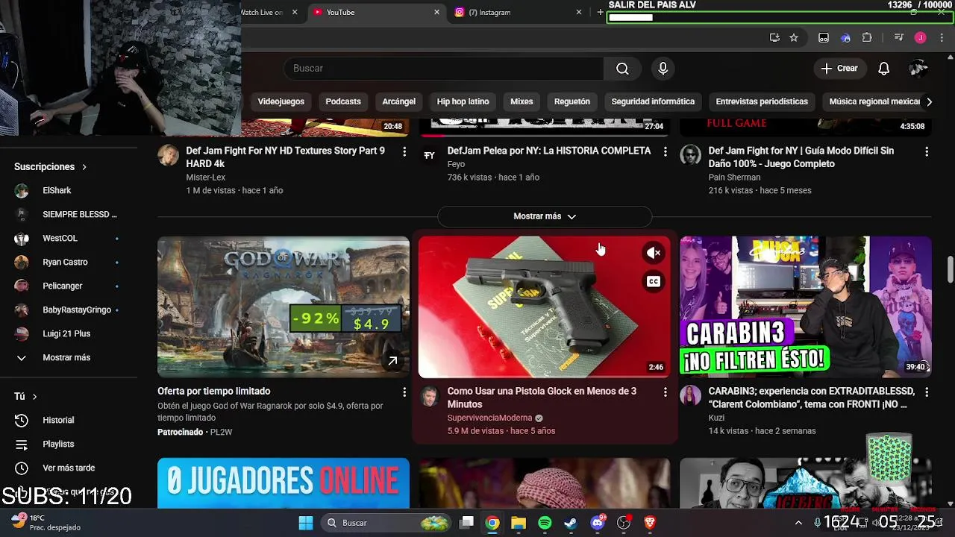Expand Suscripciones list with Mostrar más

point(66,358)
